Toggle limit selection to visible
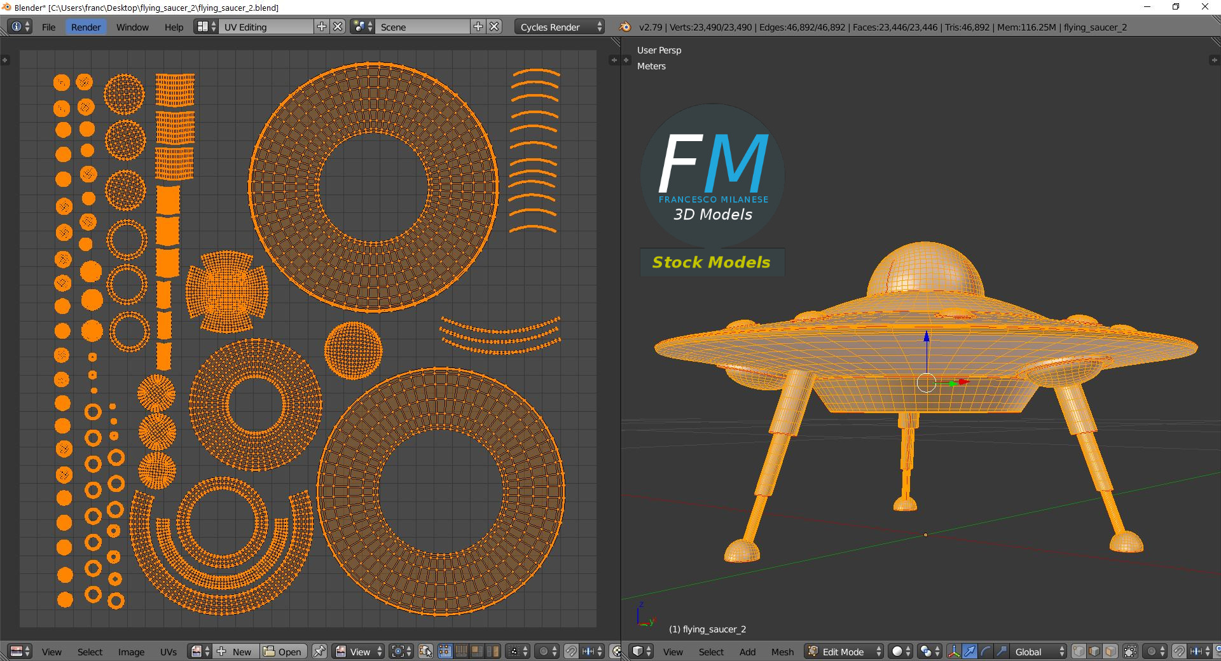 [1130, 651]
